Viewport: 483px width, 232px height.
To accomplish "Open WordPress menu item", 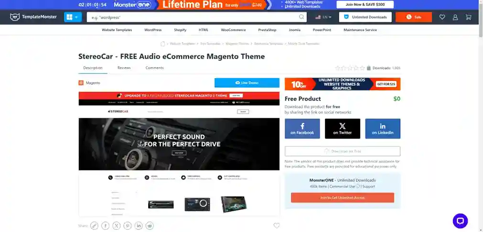I will [153, 30].
